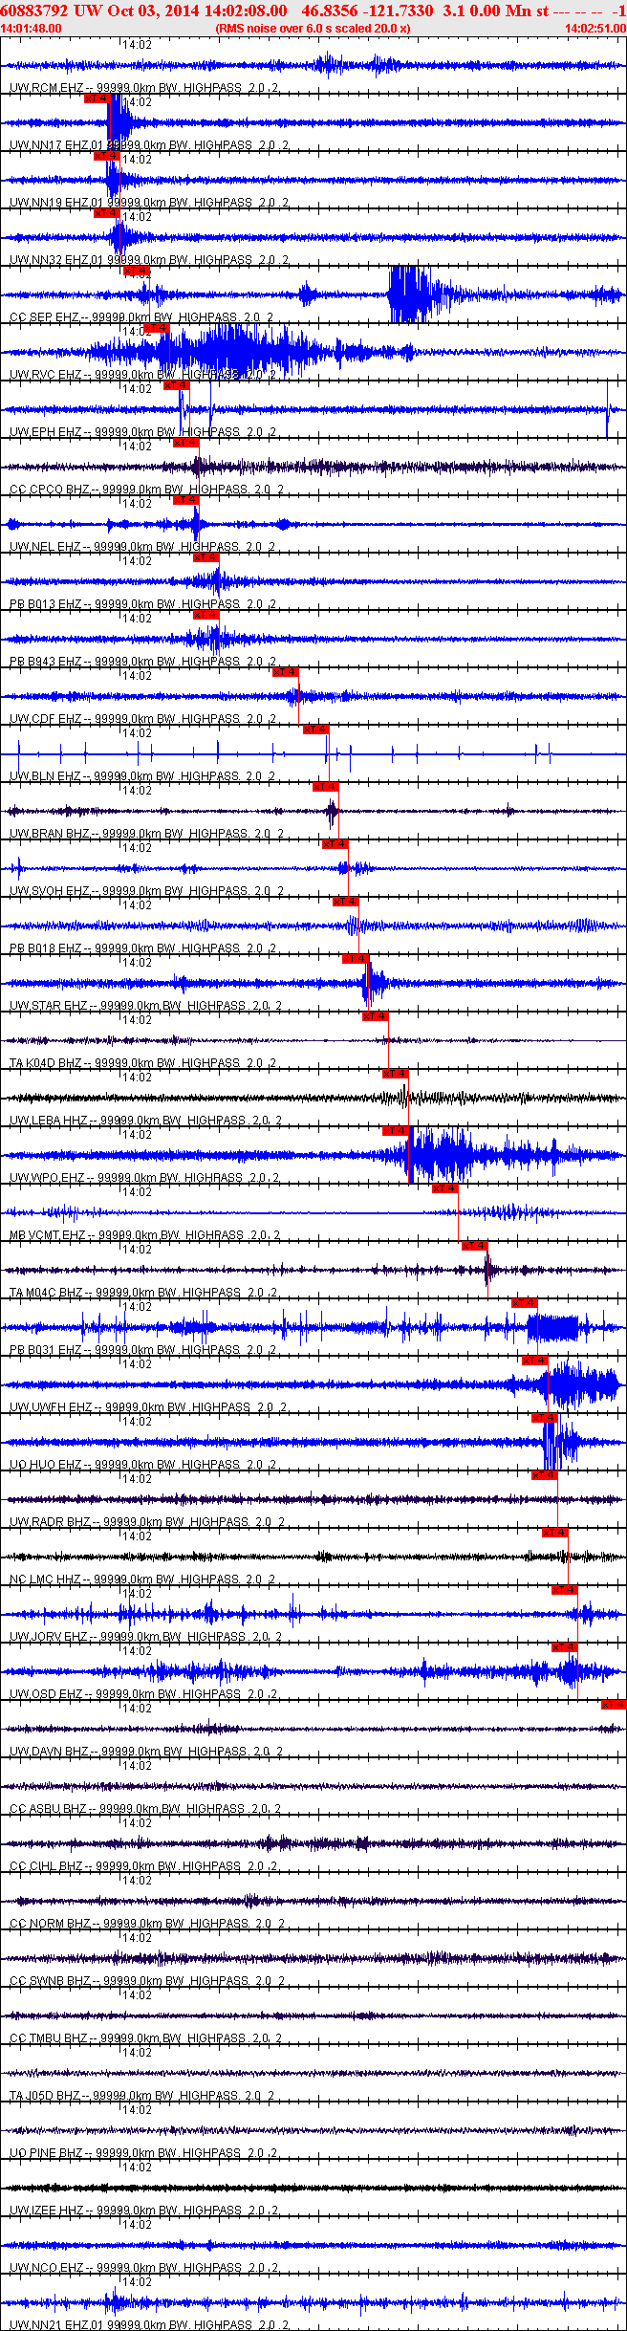This screenshot has width=627, height=2331.
Task: Select the UW.NN32 EHZ.01 station label
Action: pos(56,260)
